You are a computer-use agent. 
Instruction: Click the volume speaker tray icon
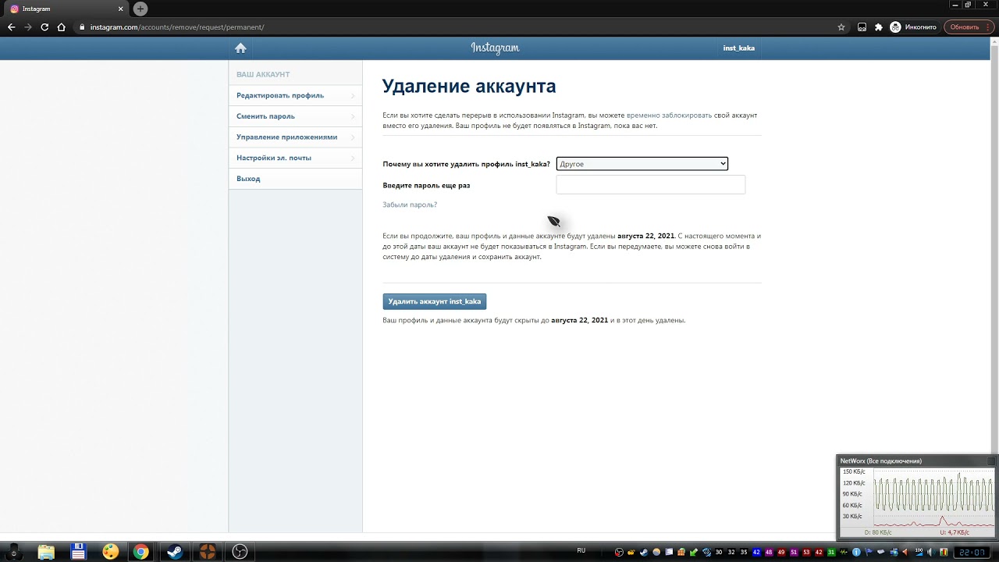930,553
